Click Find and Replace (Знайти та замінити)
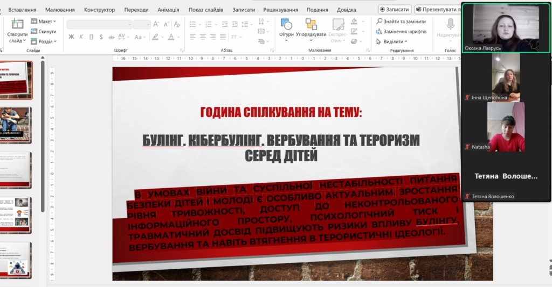This screenshot has width=552, height=287. [x=401, y=21]
